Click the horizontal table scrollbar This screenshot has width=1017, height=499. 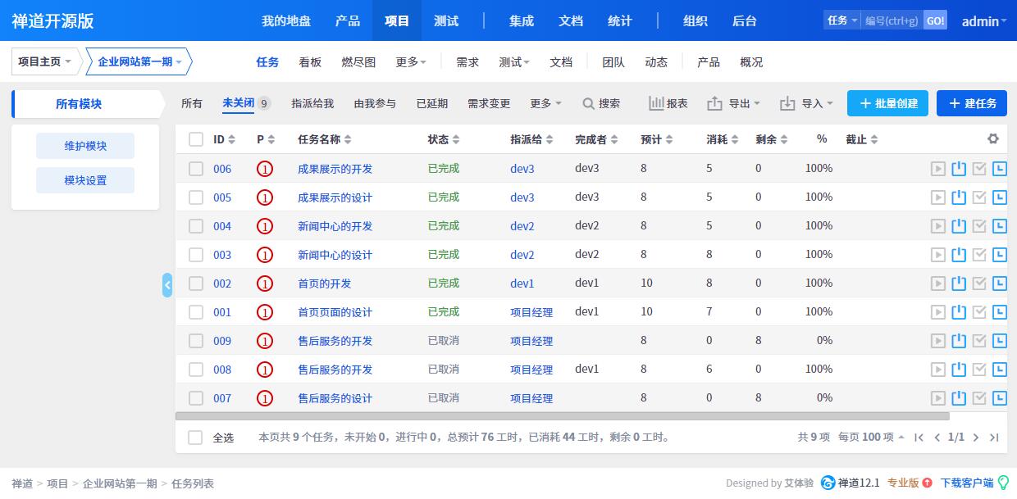(563, 416)
